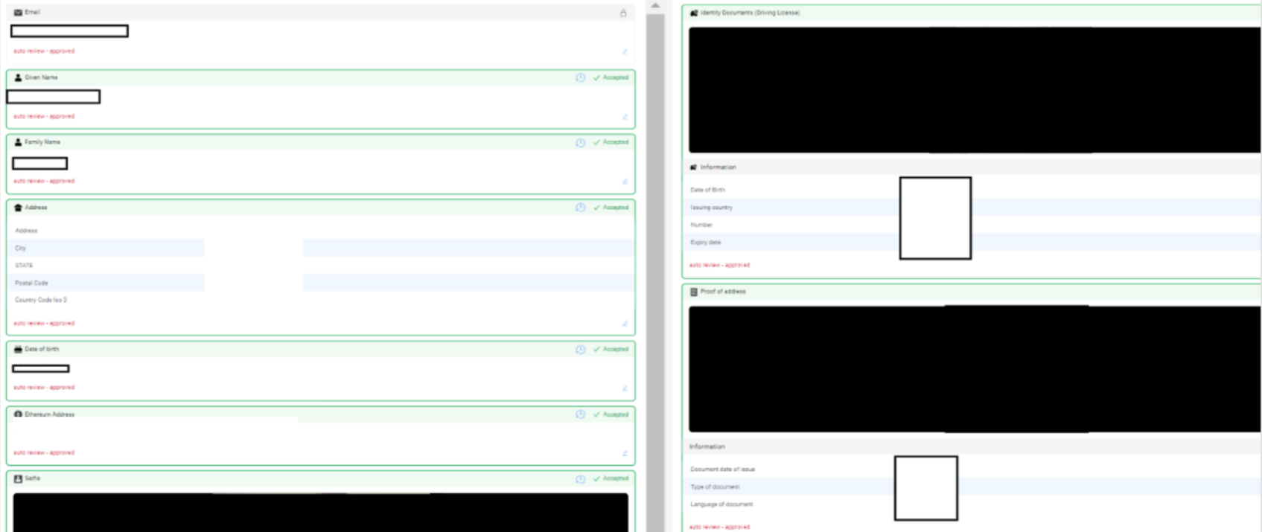Click the Accepted status on Address
1262x532 pixels.
pyautogui.click(x=611, y=208)
